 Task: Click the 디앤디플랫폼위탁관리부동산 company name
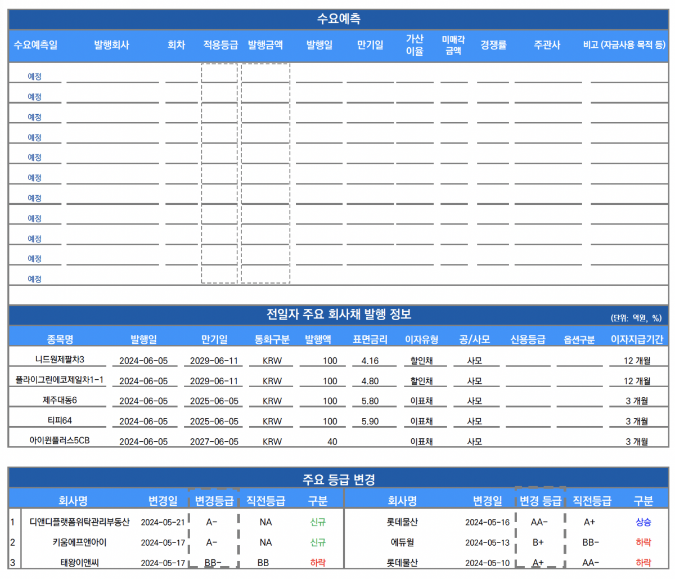79,522
